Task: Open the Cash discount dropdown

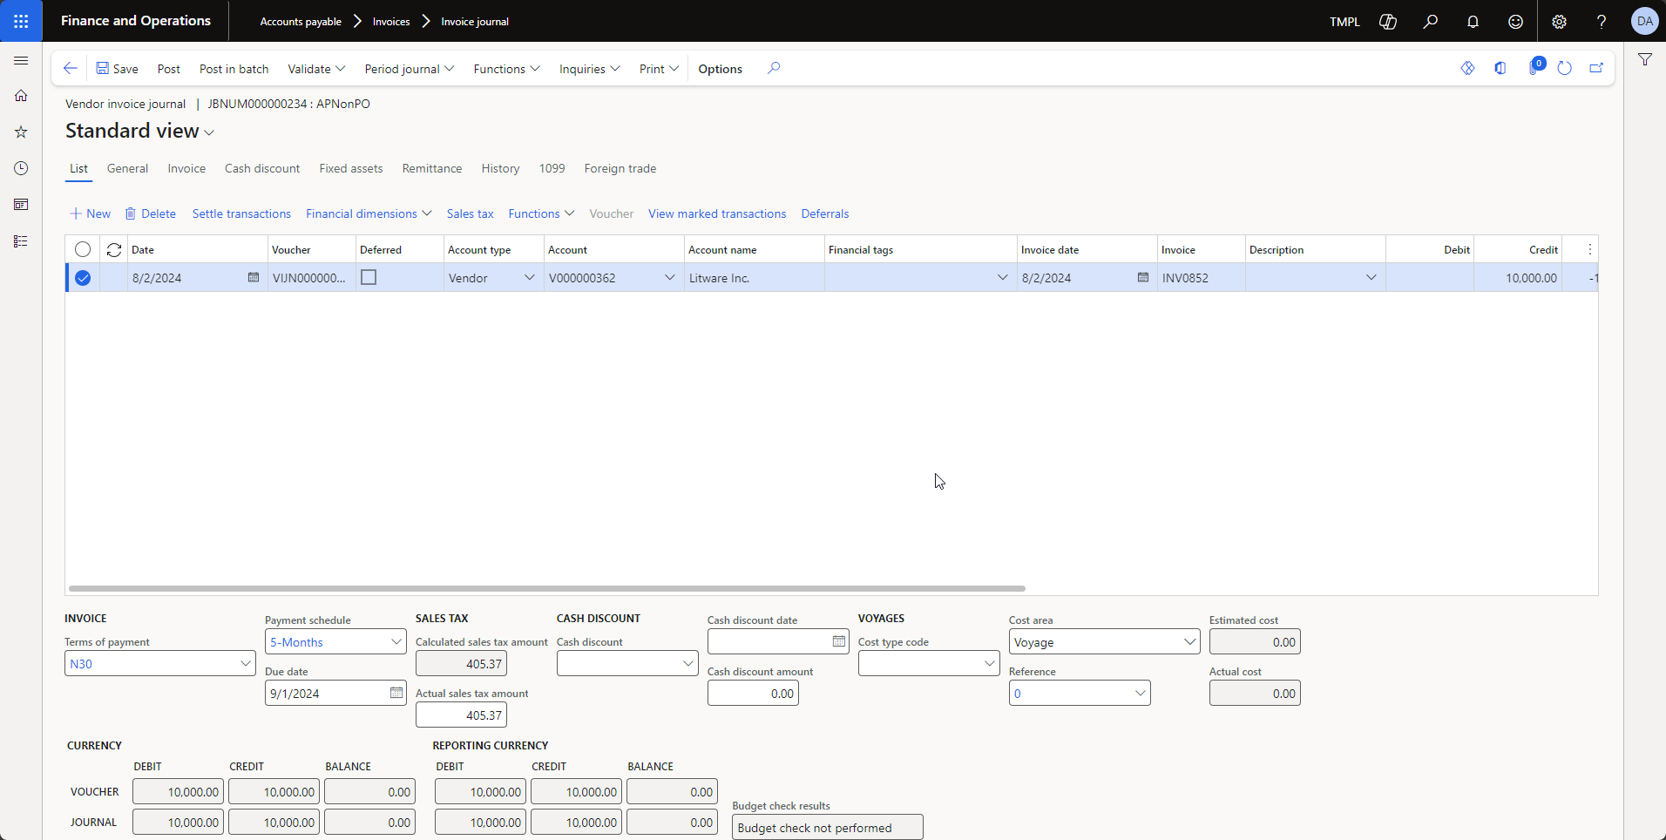Action: pos(688,663)
